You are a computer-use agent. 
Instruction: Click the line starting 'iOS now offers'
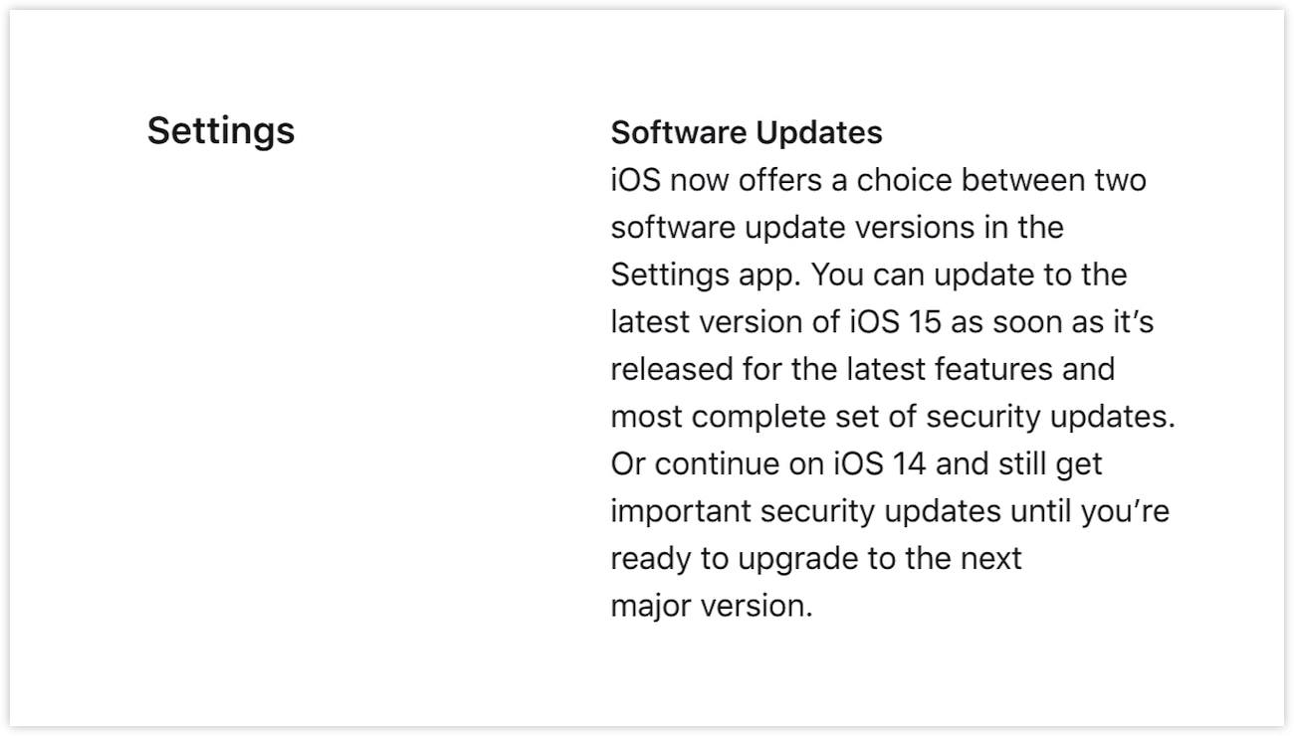tap(878, 181)
